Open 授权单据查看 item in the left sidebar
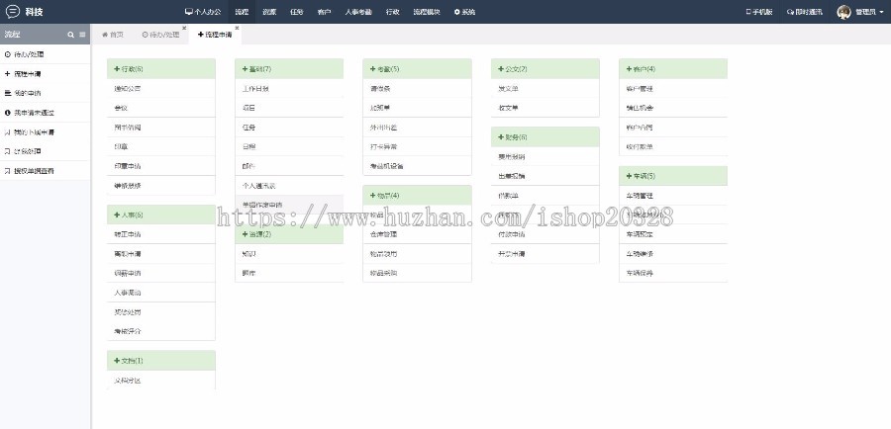Viewport: 891px width, 429px height. (45, 171)
